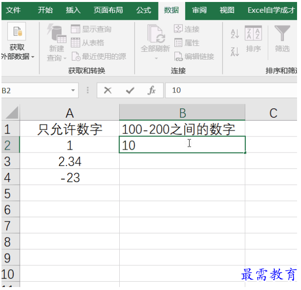Cancel entry with the X button

tap(108, 90)
